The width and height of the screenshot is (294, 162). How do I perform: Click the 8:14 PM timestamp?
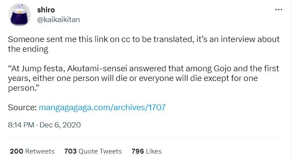(21, 125)
